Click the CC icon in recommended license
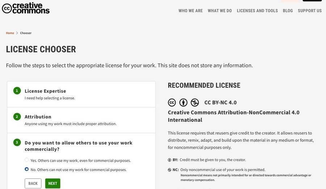Viewport: 326px width, 189px height. point(172,102)
